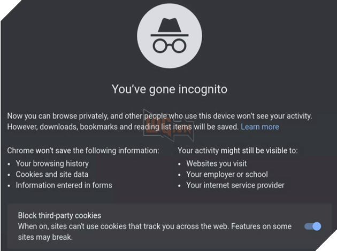Click the "Your employer or school" list item
The width and height of the screenshot is (337, 251).
point(227,174)
